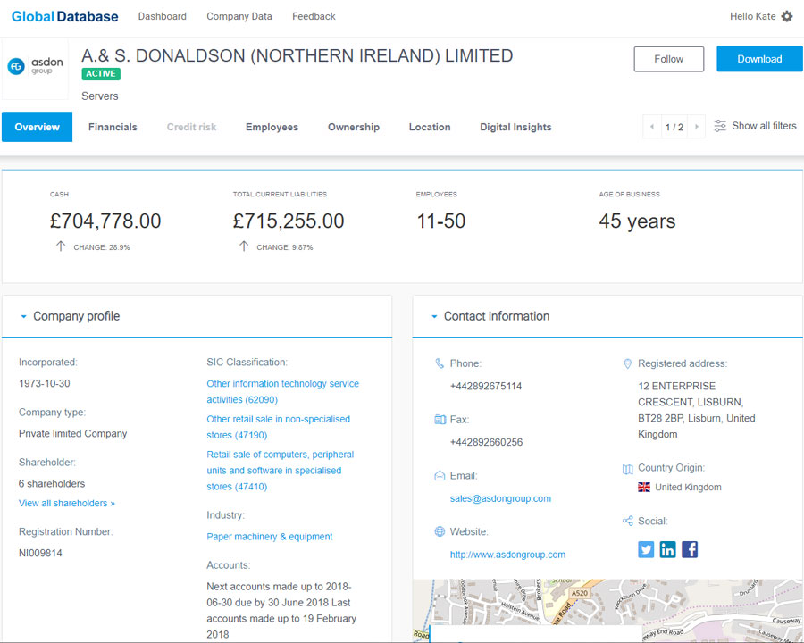
Task: Switch to the Employees tab
Action: point(272,127)
